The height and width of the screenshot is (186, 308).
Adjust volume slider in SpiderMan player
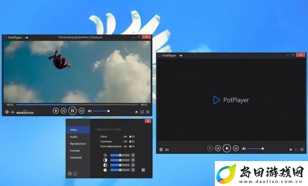101,111
